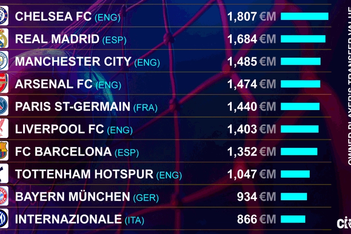Click the cyan bar for FC Barcelona
Image resolution: width=351 pixels, height=234 pixels.
299,152
